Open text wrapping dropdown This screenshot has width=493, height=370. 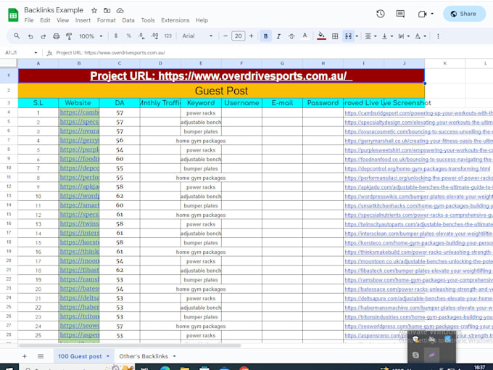404,36
